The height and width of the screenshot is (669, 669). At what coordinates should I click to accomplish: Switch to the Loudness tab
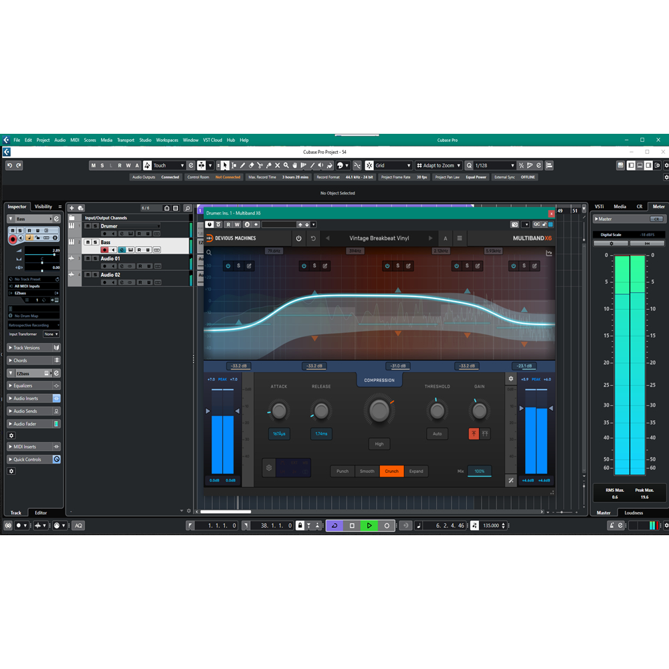click(633, 513)
